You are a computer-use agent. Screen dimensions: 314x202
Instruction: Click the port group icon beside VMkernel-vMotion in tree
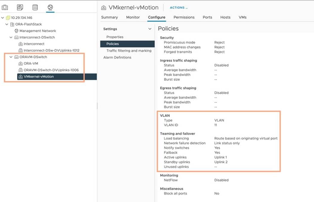20,77
